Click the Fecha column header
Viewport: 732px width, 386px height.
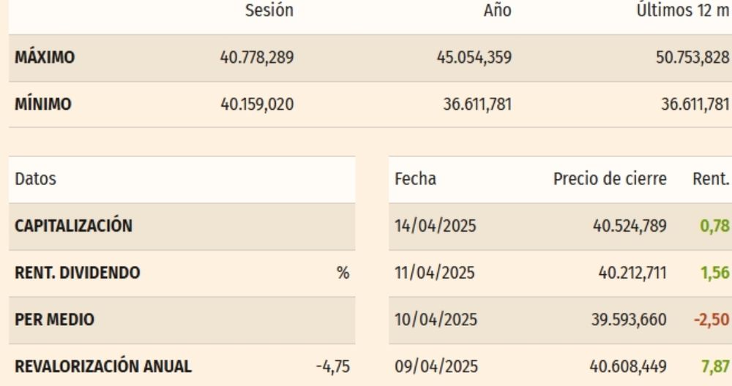pos(415,178)
